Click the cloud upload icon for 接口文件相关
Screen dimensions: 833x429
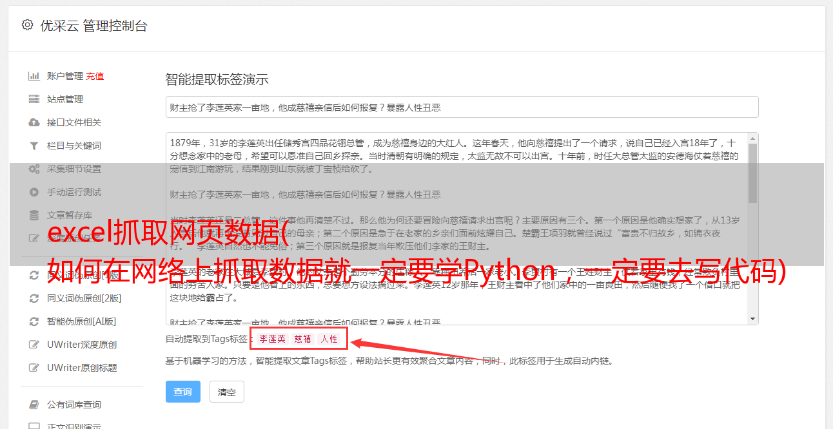point(34,122)
